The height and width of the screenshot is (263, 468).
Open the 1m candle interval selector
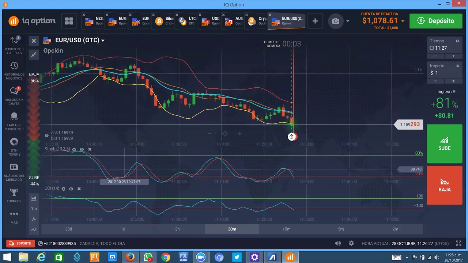tap(34, 209)
